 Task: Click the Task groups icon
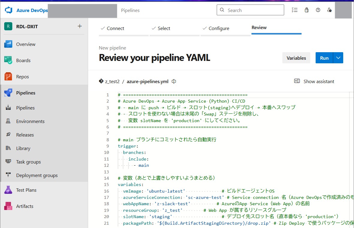coord(8,161)
